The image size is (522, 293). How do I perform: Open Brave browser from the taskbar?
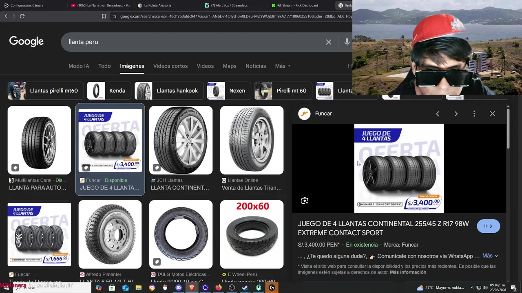(192, 288)
